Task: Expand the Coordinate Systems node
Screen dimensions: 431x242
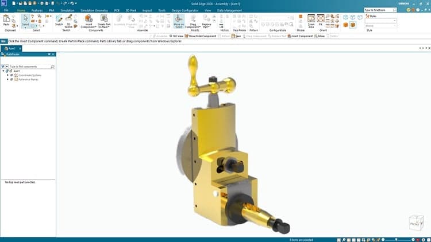Action: [7, 75]
